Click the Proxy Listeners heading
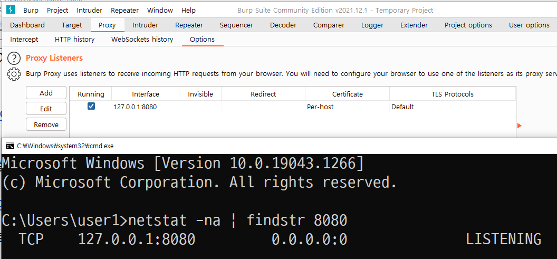The width and height of the screenshot is (557, 259). point(54,58)
